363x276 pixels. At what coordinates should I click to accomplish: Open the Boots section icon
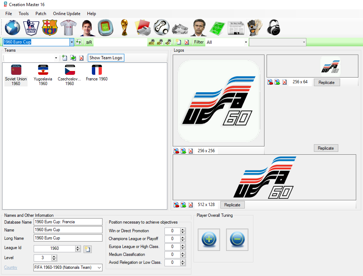click(x=180, y=28)
